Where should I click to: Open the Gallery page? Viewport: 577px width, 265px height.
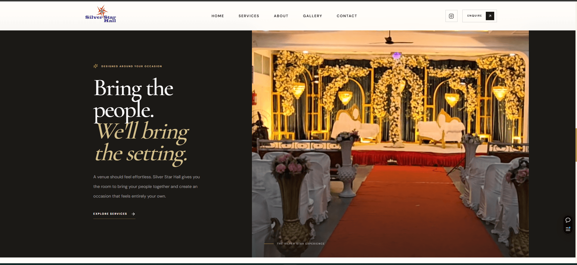[x=312, y=16]
